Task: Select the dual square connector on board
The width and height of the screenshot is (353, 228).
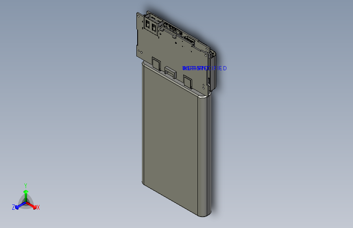Action: (x=151, y=26)
